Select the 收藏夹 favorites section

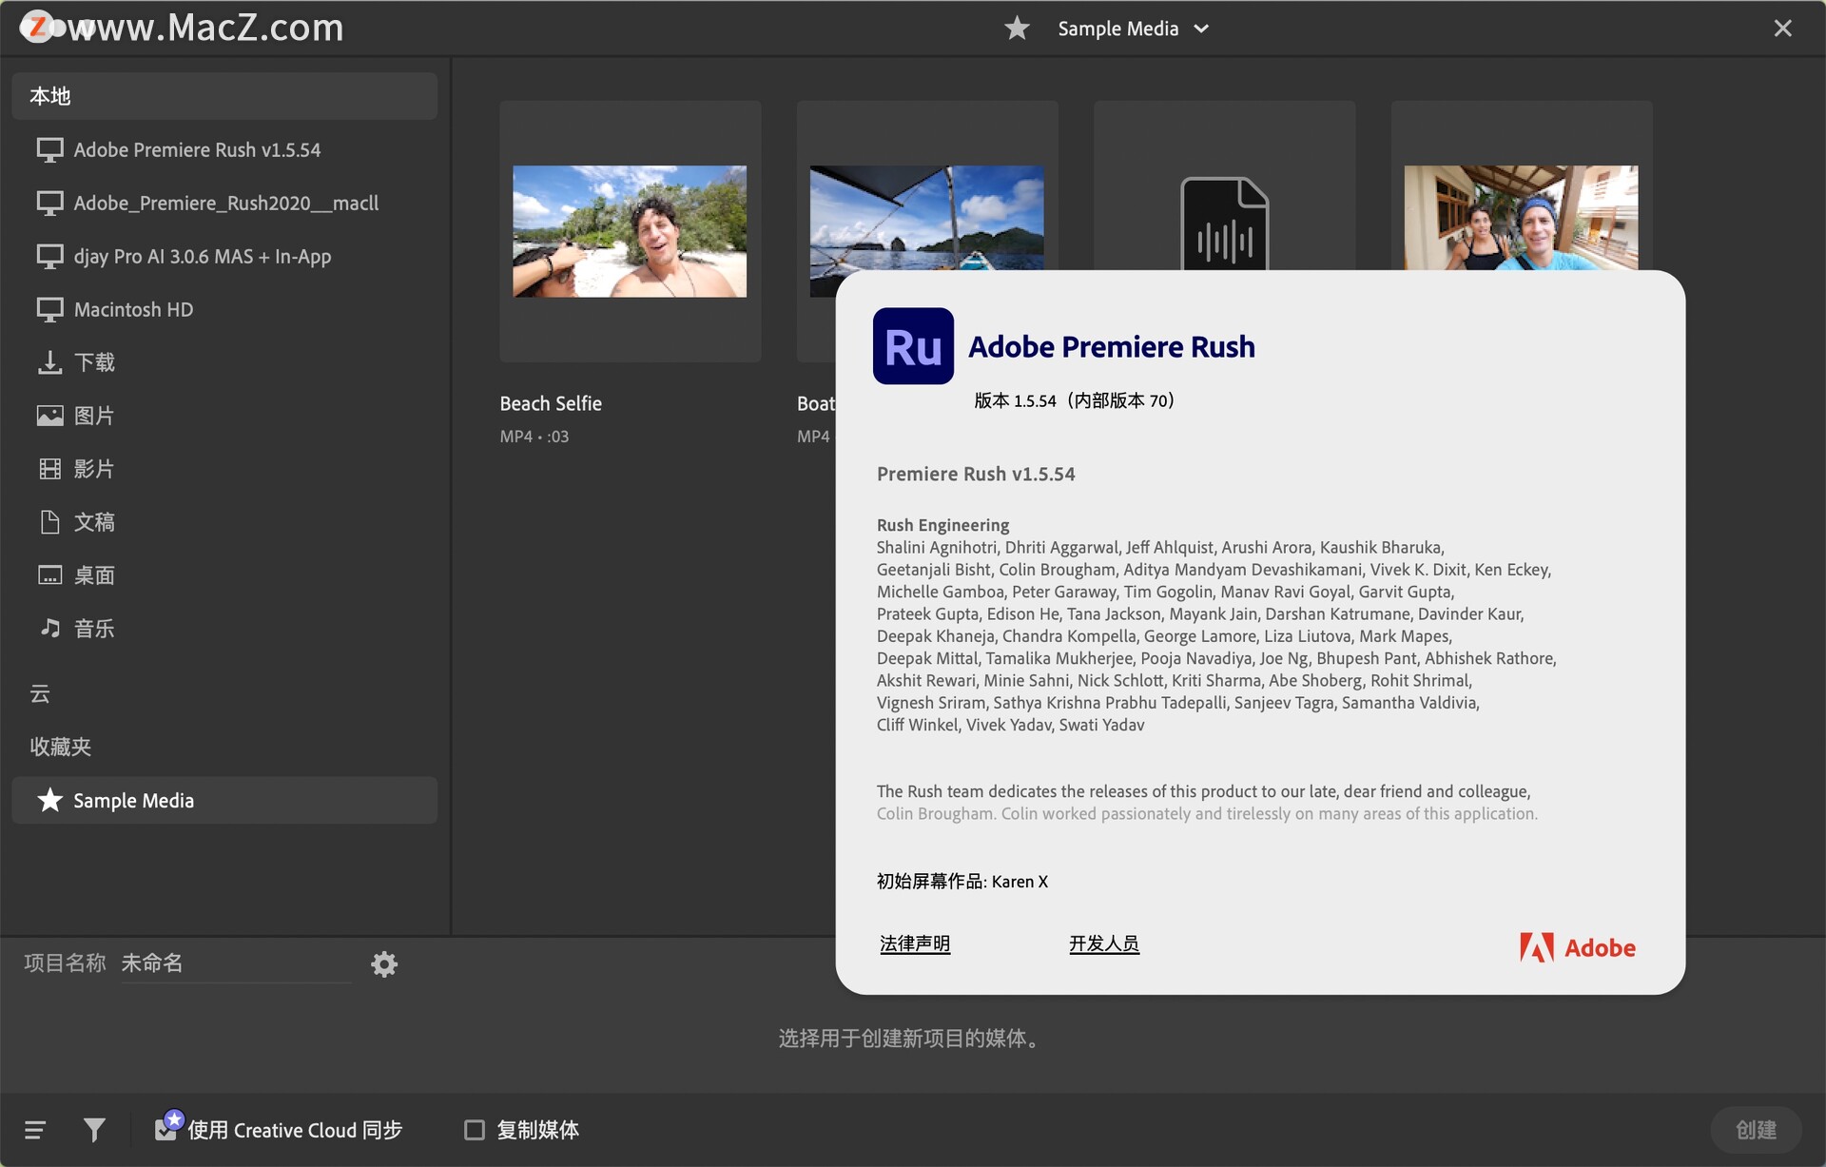[60, 747]
